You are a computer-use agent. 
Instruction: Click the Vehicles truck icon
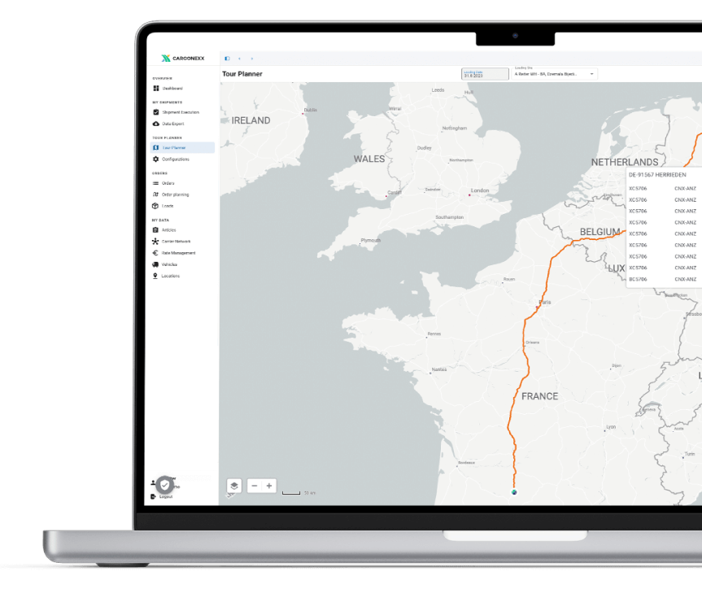(155, 264)
